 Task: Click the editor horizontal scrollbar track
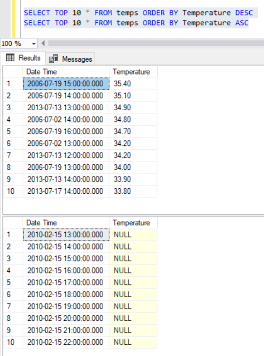tap(156, 43)
